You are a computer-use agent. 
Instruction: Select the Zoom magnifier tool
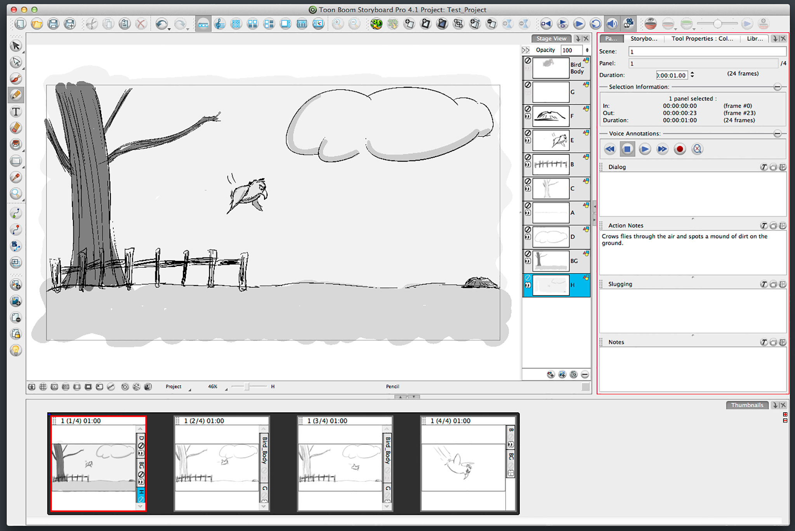16,193
